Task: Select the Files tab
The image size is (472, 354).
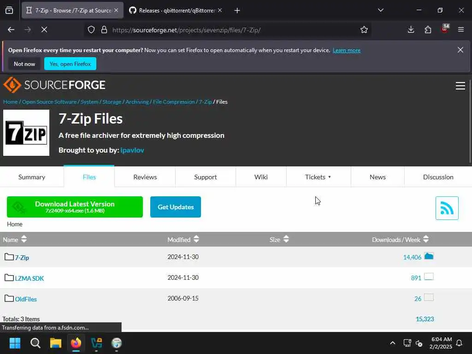Action: click(x=89, y=177)
